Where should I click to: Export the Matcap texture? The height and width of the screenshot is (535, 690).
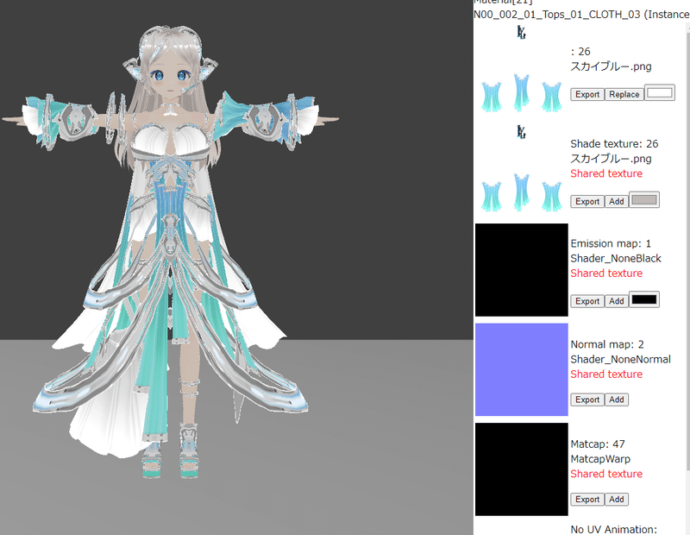587,500
